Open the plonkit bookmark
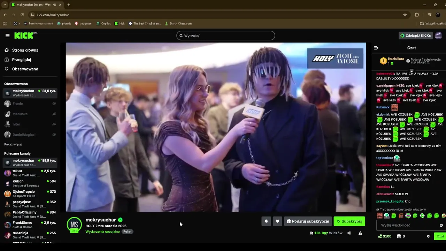446x251 pixels. [x=64, y=24]
